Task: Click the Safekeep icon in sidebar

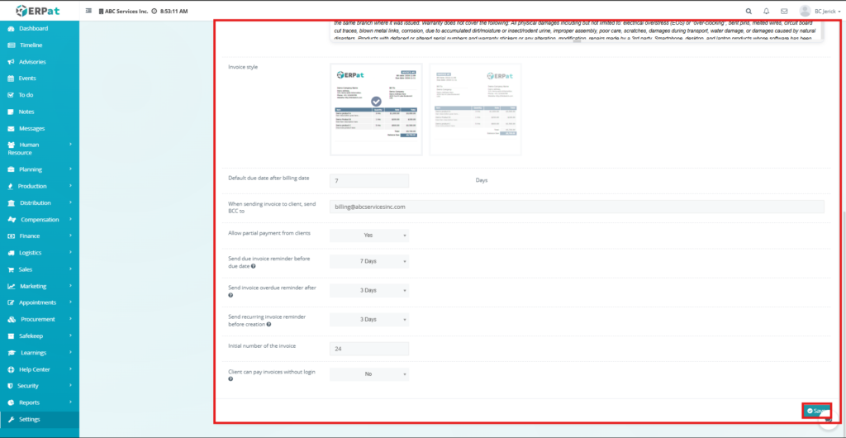Action: (11, 336)
